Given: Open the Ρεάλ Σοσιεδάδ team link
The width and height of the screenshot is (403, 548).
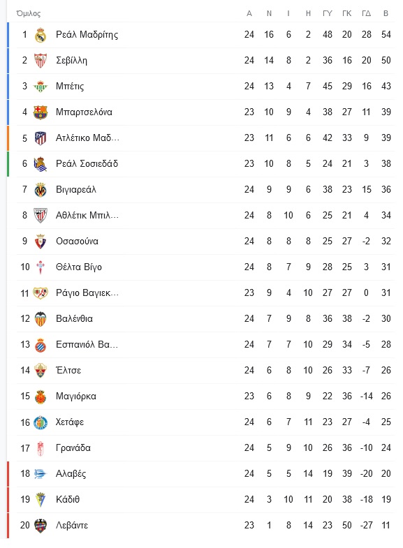Looking at the screenshot, I should point(87,163).
